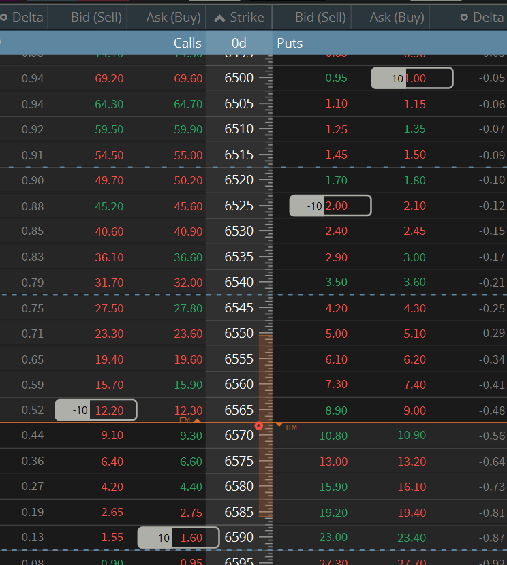Image resolution: width=507 pixels, height=565 pixels.
Task: Sort by Strike column header arrow
Action: click(x=219, y=18)
